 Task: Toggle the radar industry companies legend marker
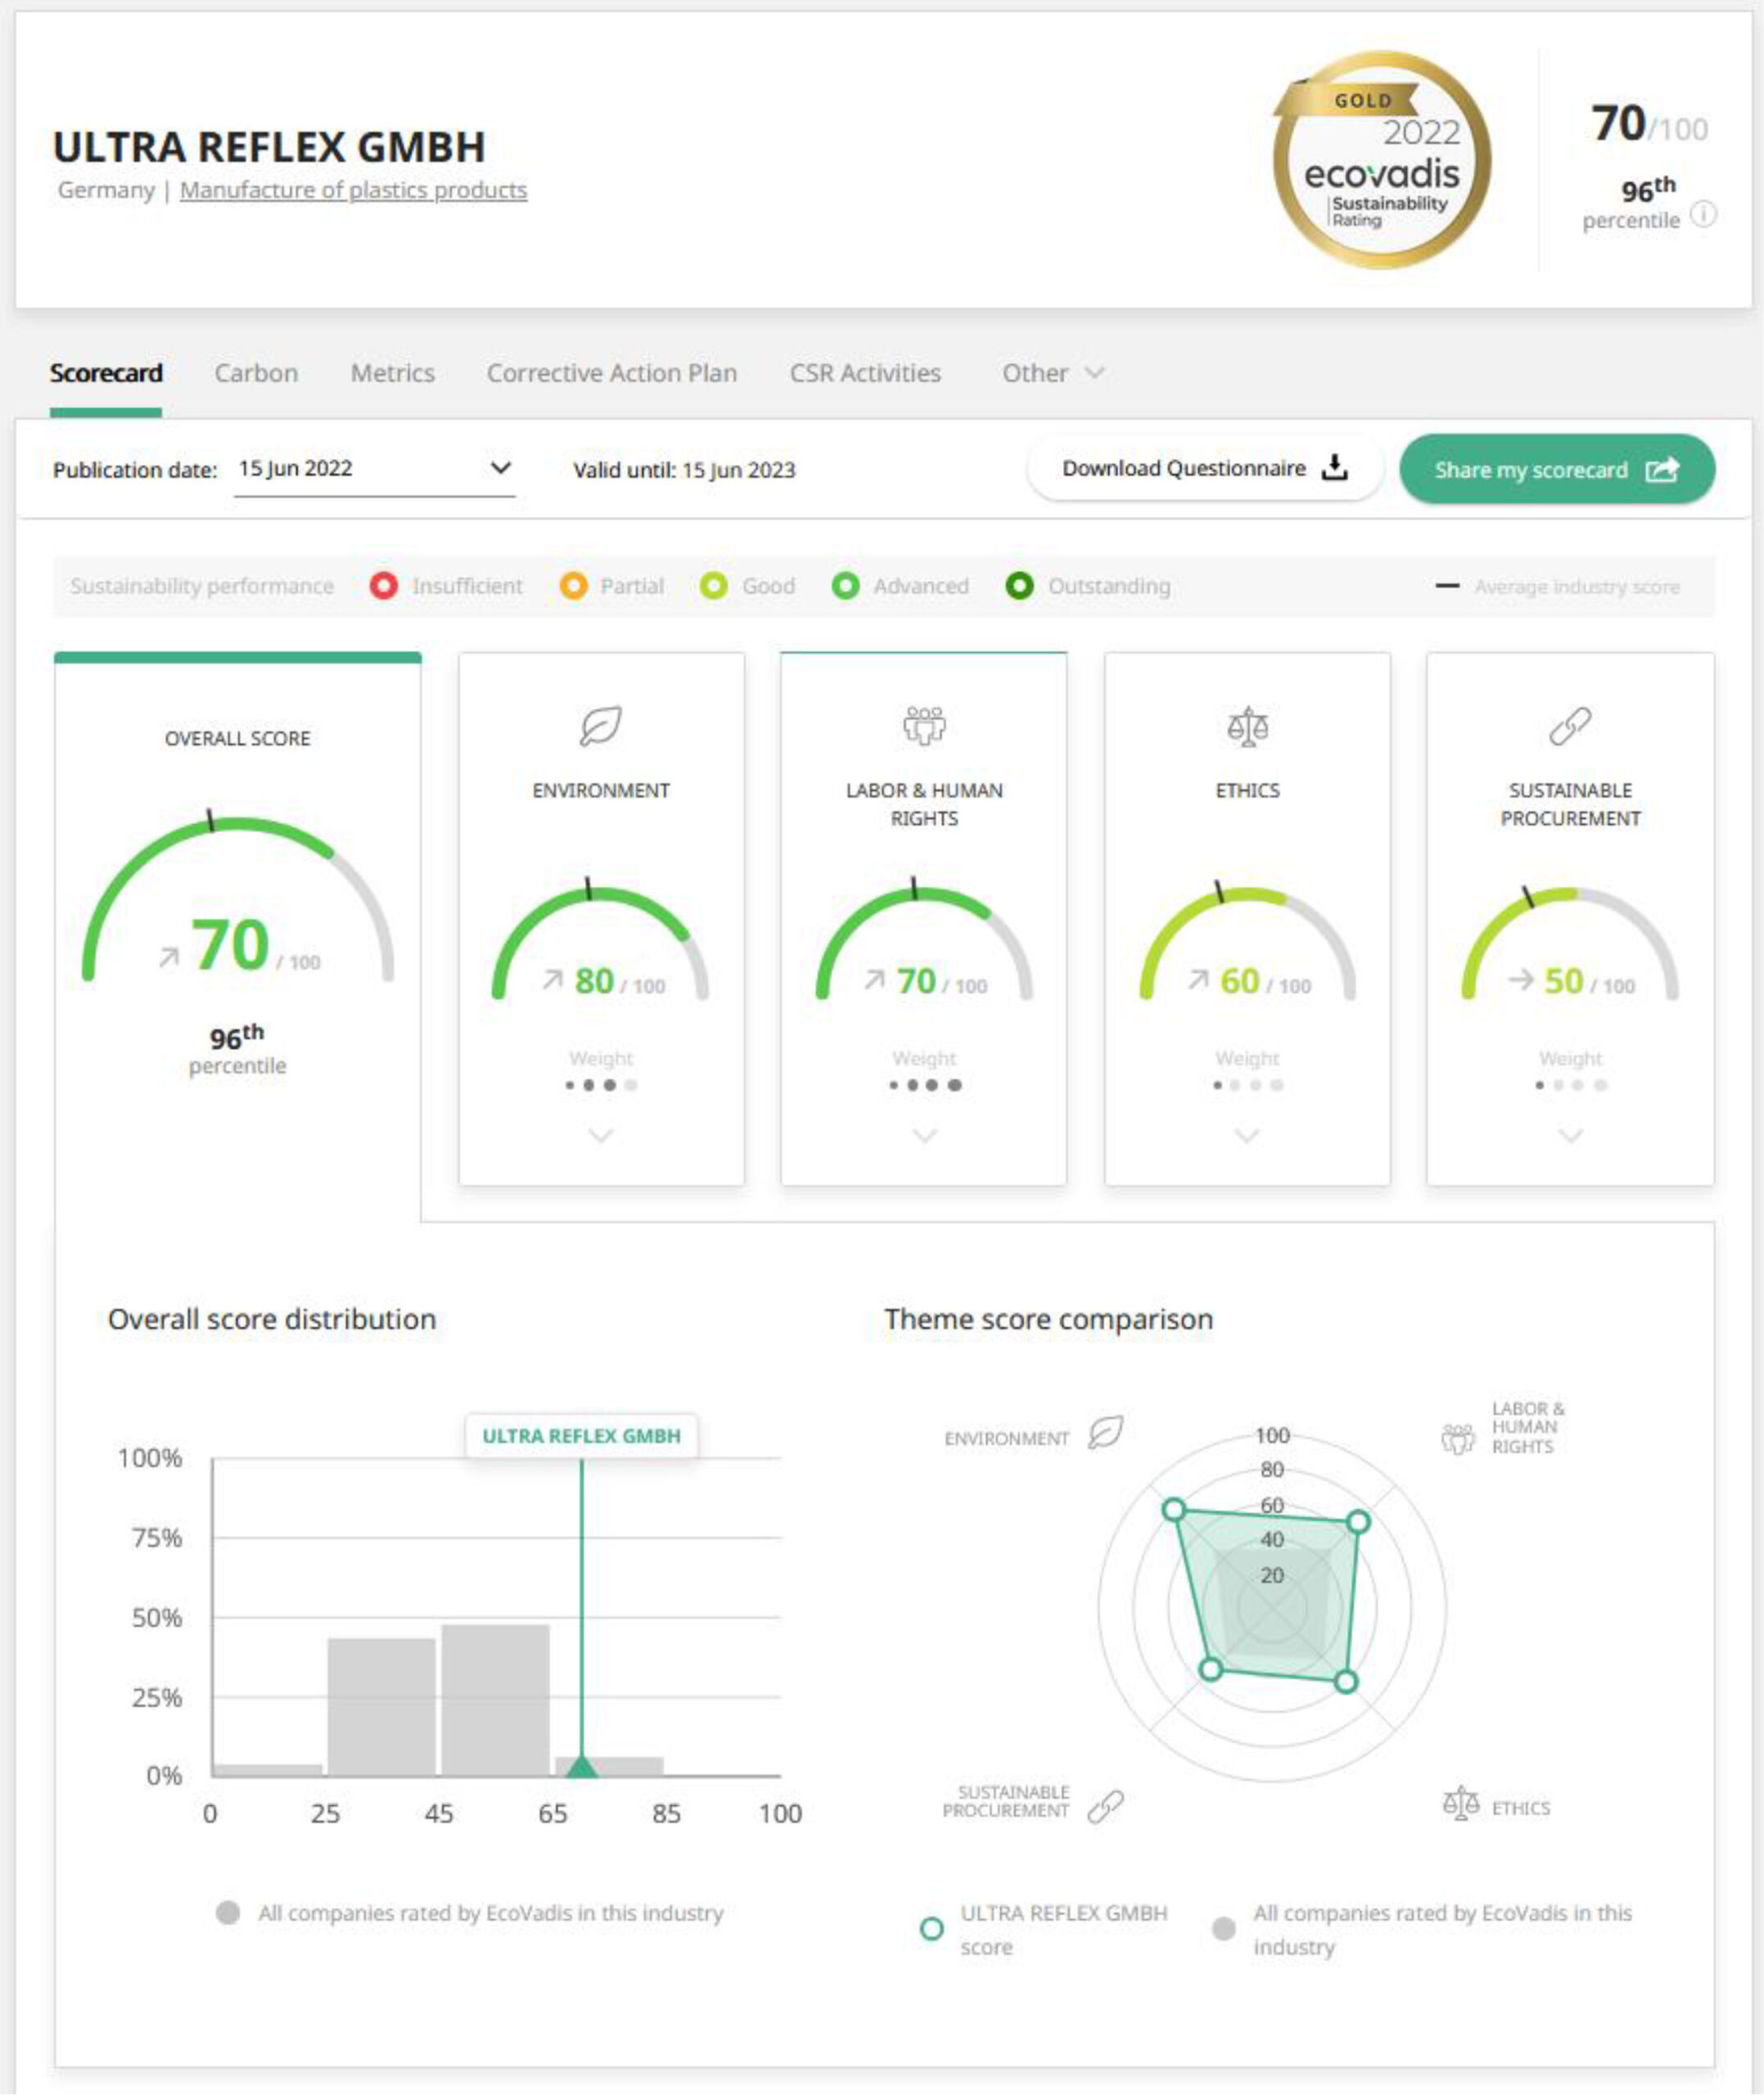[1223, 1928]
